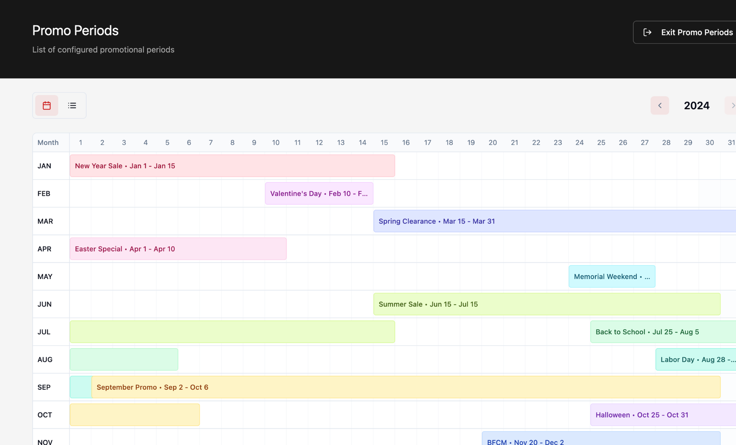Image resolution: width=736 pixels, height=445 pixels.
Task: Click Labor Day continuation in SEP row
Action: (x=80, y=387)
